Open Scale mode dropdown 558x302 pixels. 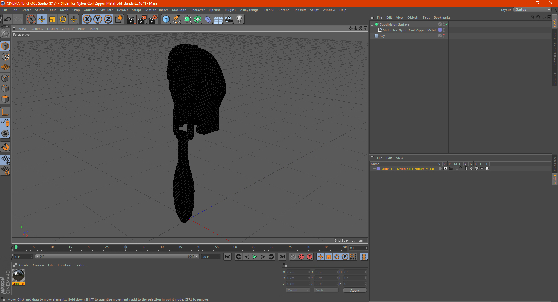point(326,290)
